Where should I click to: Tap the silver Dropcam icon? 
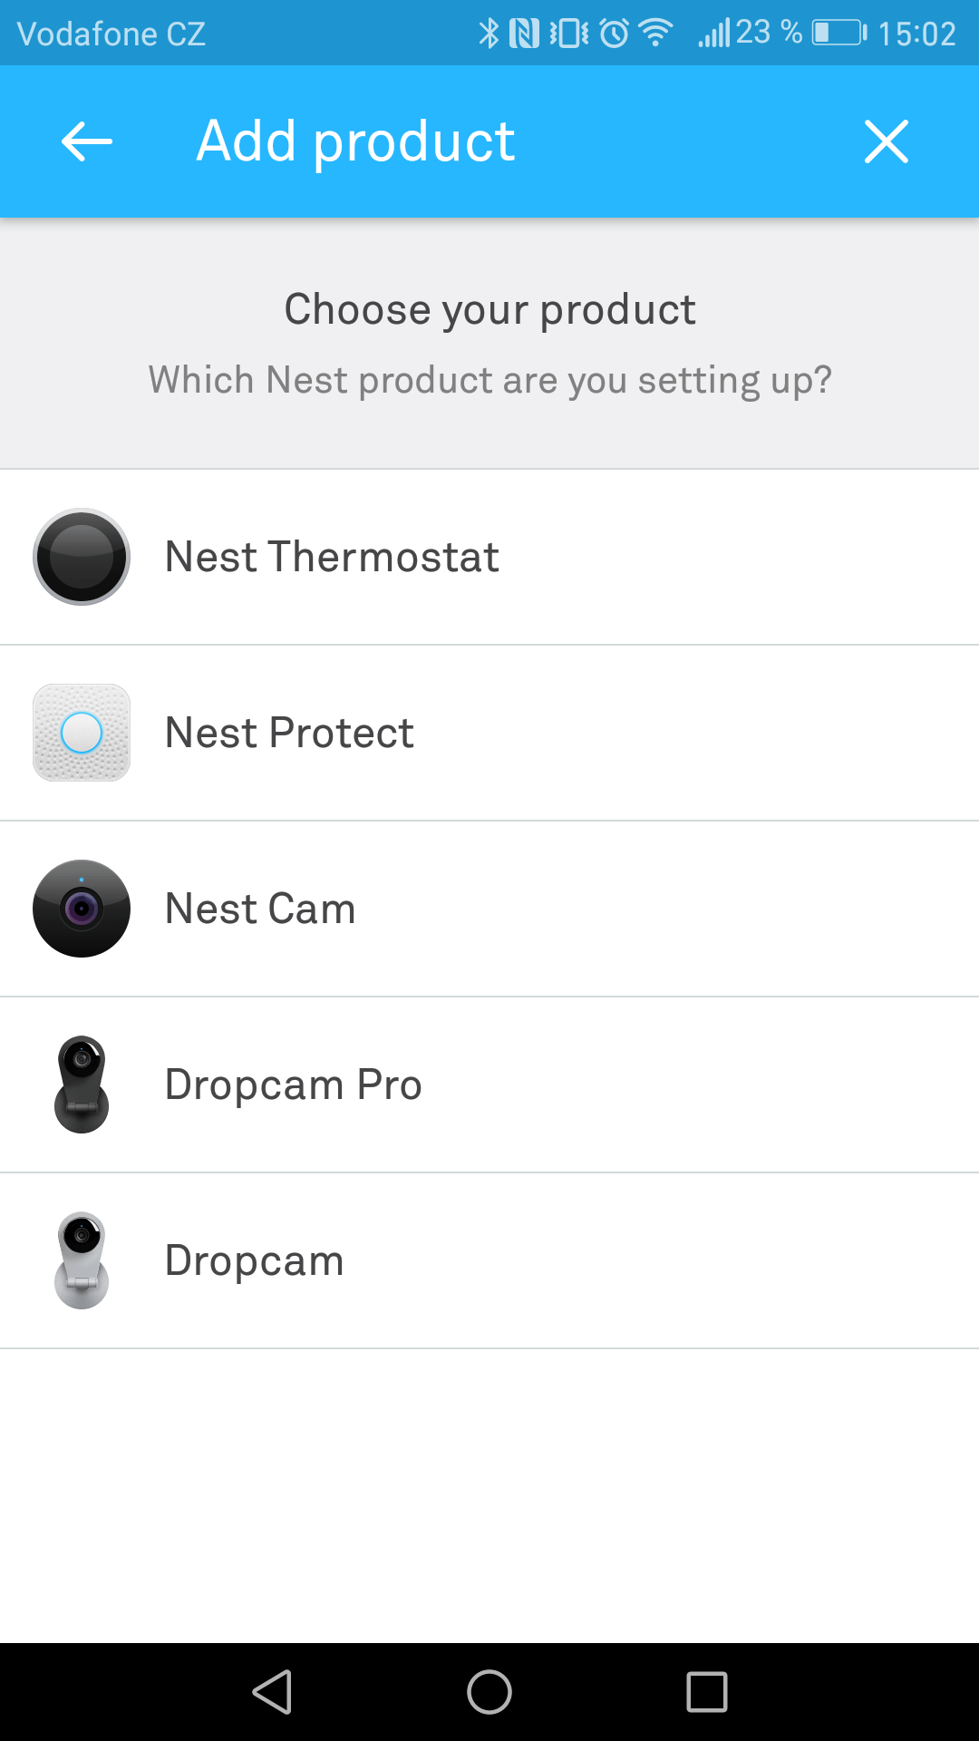(82, 1260)
